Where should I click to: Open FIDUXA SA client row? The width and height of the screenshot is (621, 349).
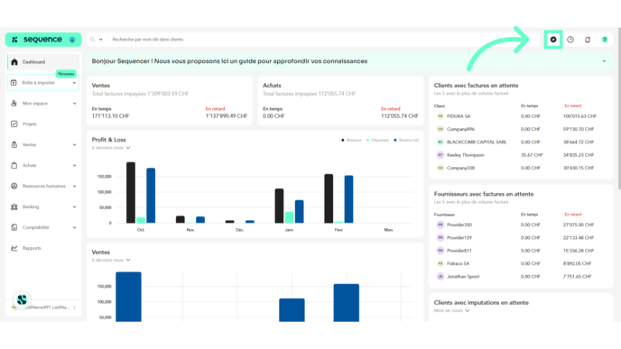pyautogui.click(x=521, y=116)
